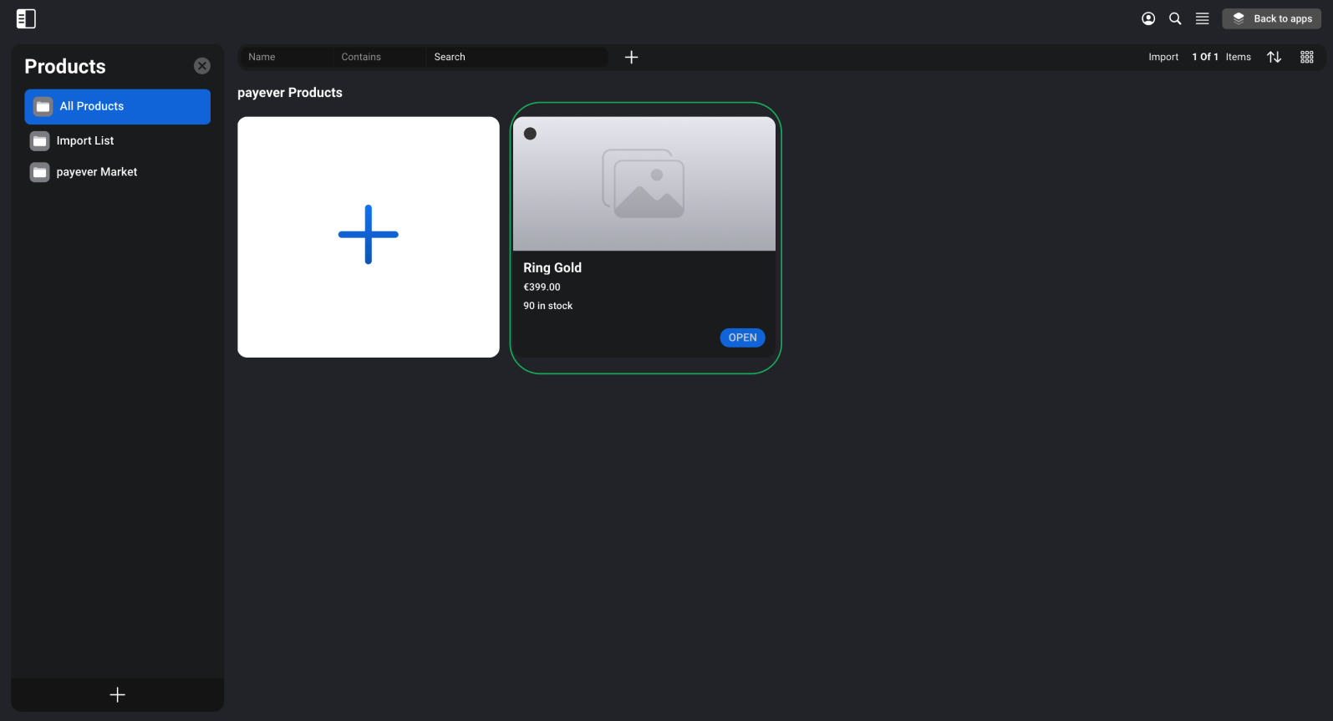Screen dimensions: 1333x721
Task: Add filter with plus icon
Action: 632,57
